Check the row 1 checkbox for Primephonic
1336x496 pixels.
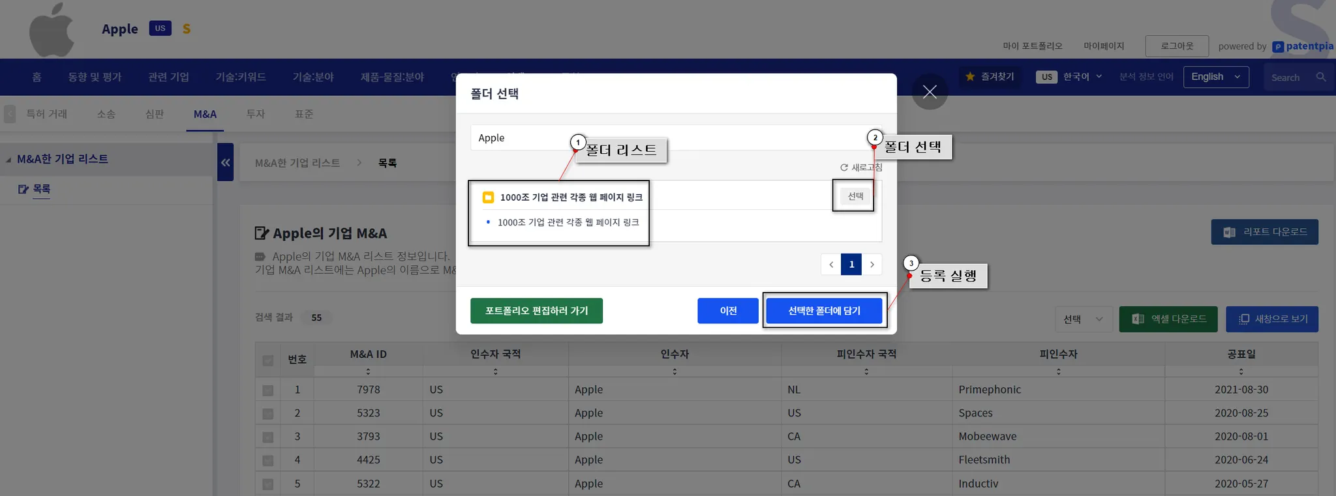point(267,390)
